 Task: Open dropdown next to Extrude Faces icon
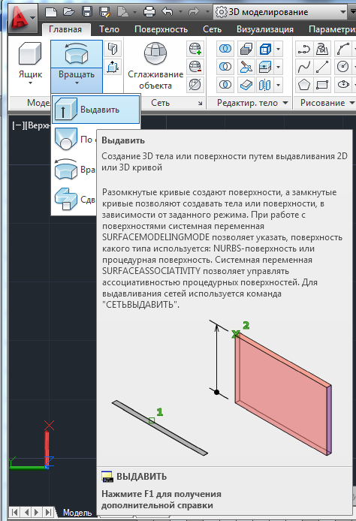278,67
